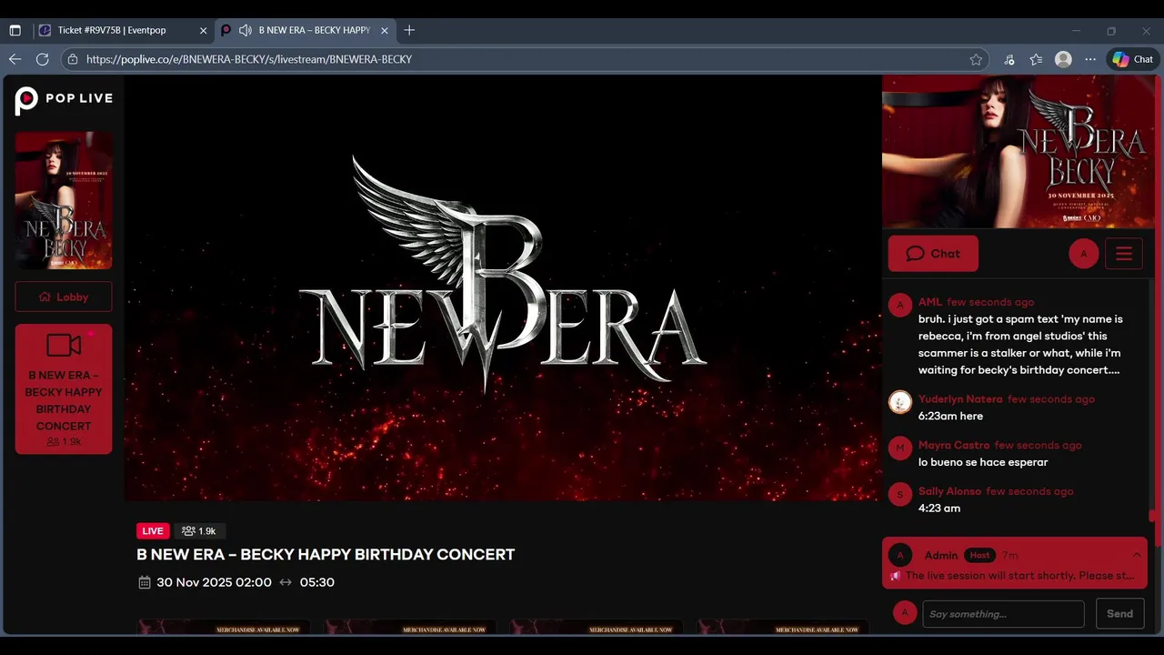This screenshot has height=655, width=1164.
Task: Click the first merchandise banner thumbnail
Action: (224, 627)
